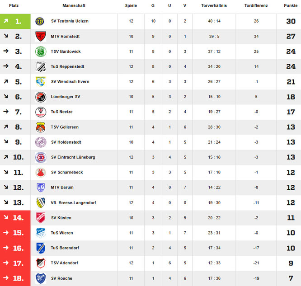Image resolution: width=301 pixels, height=286 pixels.
Task: Click the TuS Wieren club logo
Action: 41,233
